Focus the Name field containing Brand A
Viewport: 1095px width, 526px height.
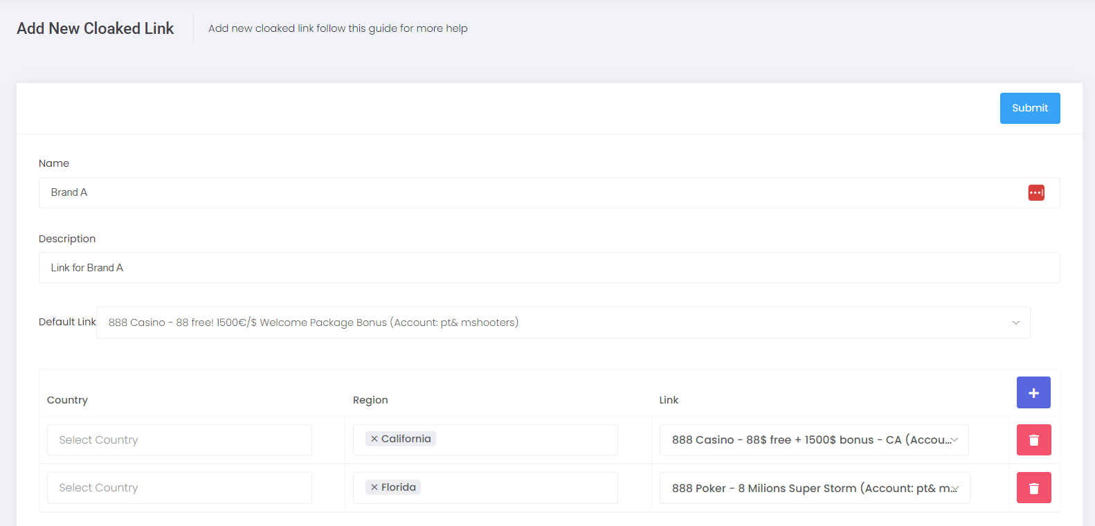click(x=549, y=192)
